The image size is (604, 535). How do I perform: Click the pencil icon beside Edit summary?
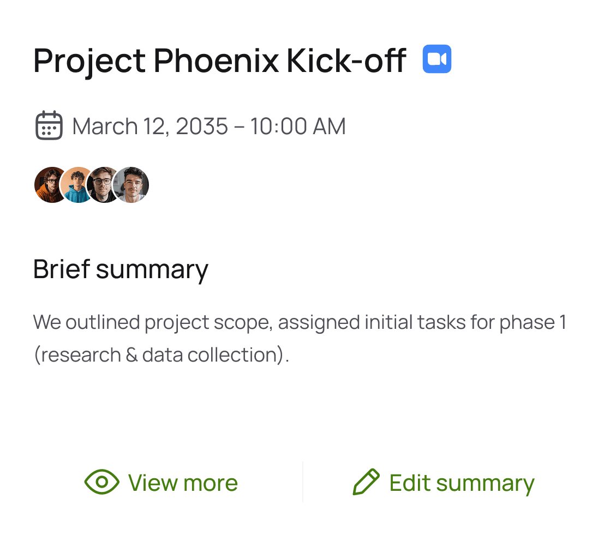[366, 482]
